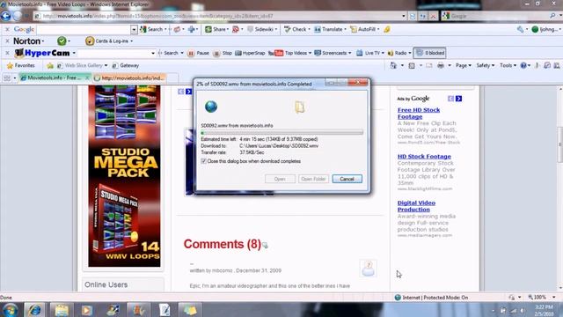Open the Radio dropdown in HyperCam toolbar
The width and height of the screenshot is (563, 317).
tap(398, 53)
